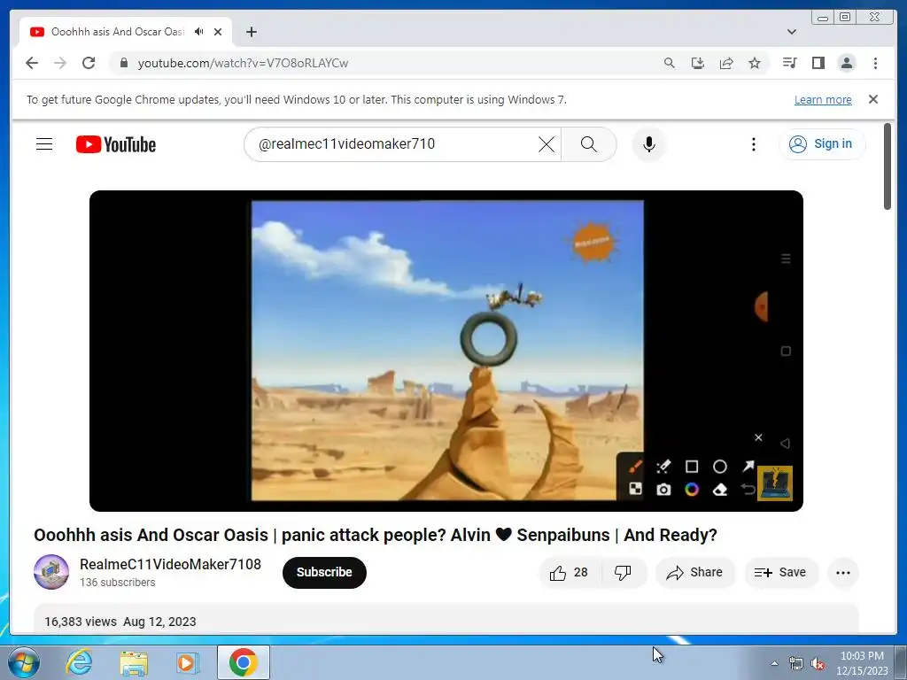
Task: Share the video
Action: pos(694,573)
